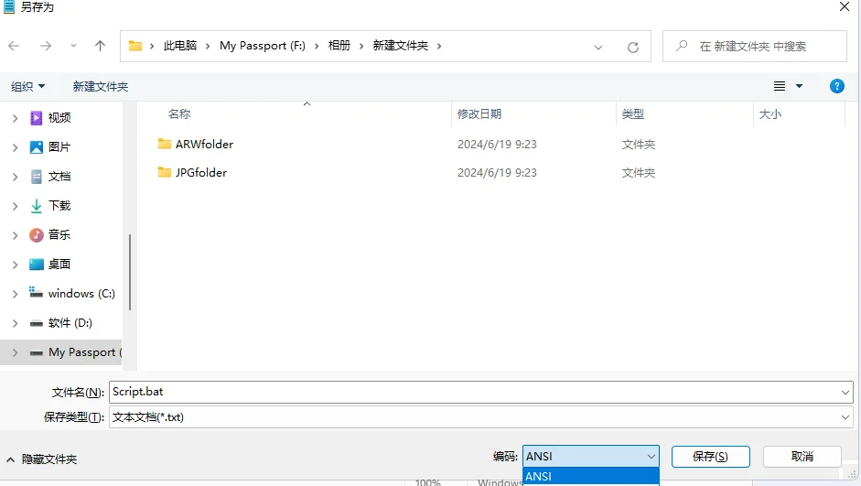Screen dimensions: 861x486
Task: Open the 组织 menu
Action: point(28,86)
